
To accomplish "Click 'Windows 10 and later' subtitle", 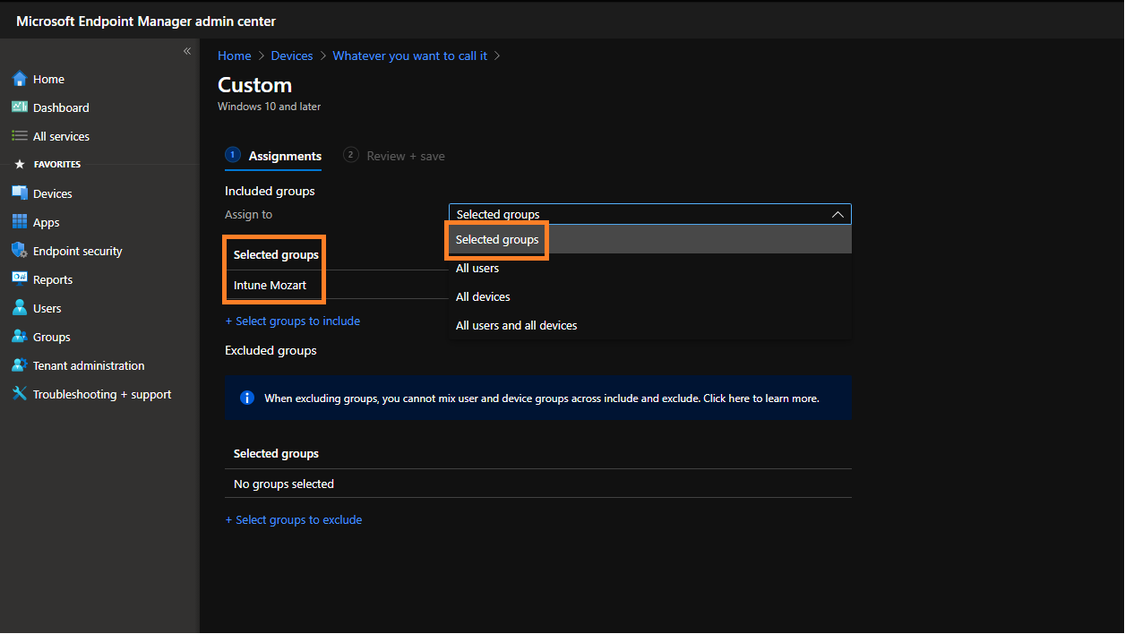I will pyautogui.click(x=270, y=107).
